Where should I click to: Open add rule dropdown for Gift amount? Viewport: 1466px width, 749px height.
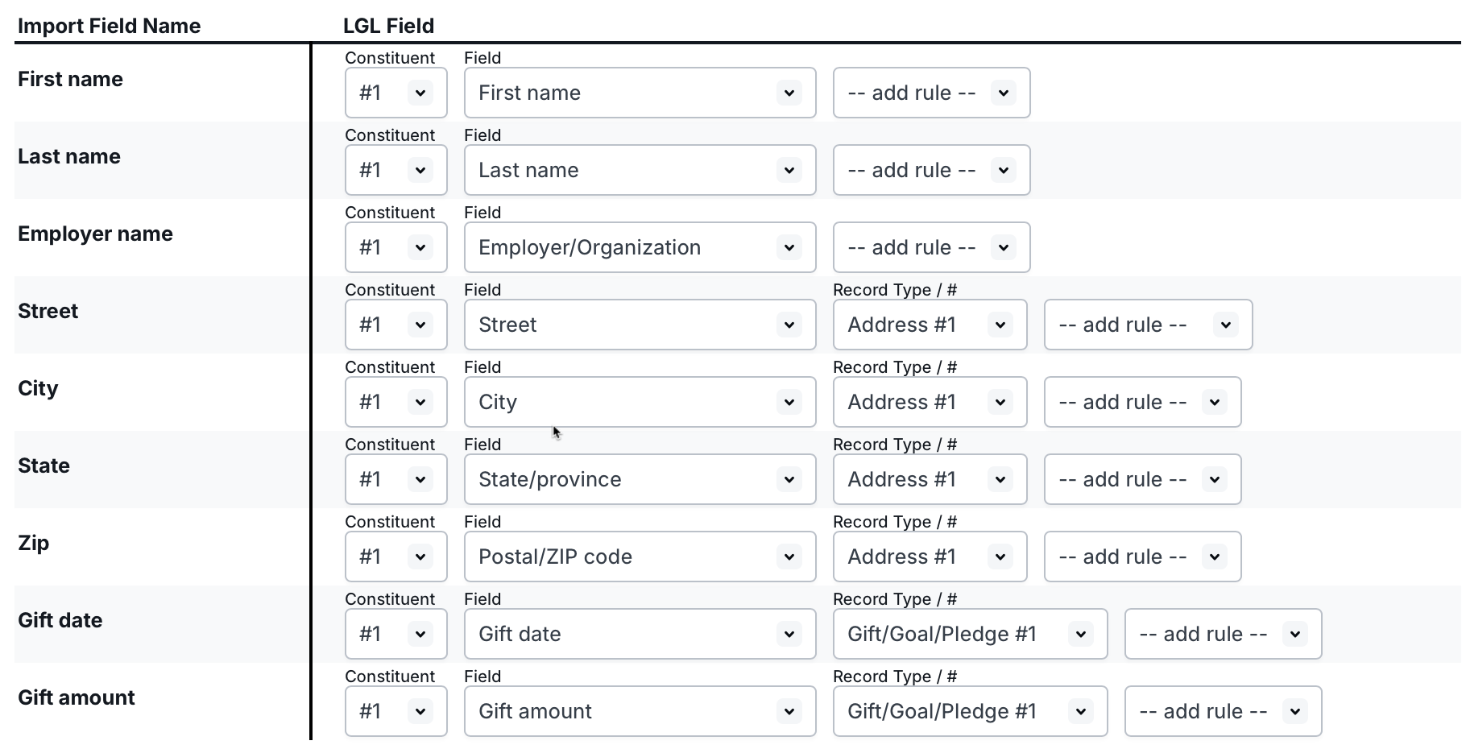1223,711
